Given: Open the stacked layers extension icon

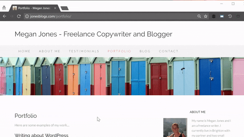Looking at the screenshot, I should pos(214,16).
